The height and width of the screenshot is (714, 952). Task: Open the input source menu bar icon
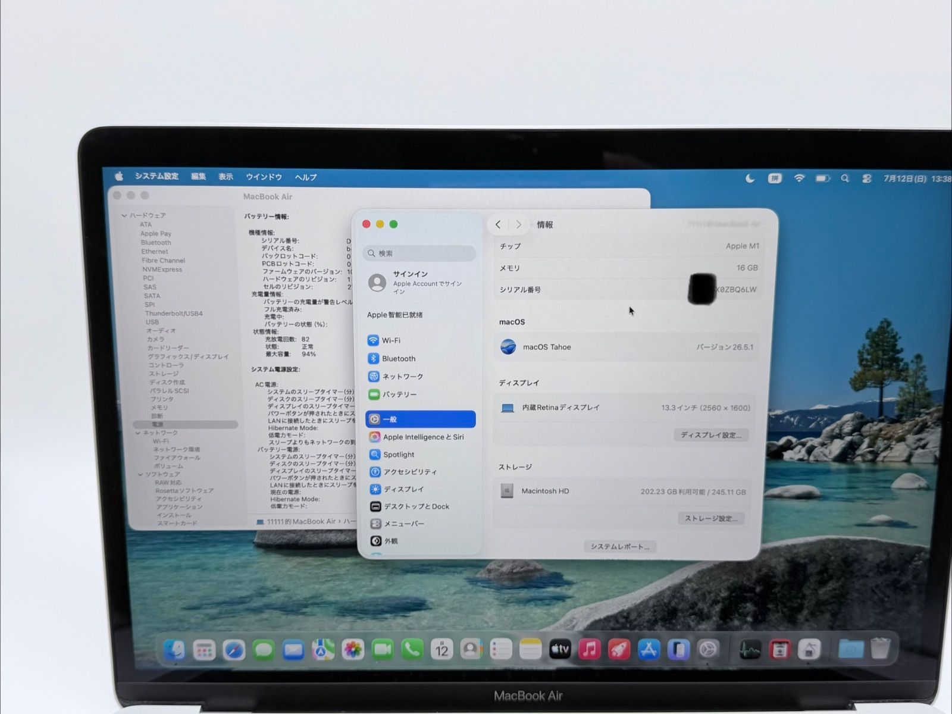point(774,178)
